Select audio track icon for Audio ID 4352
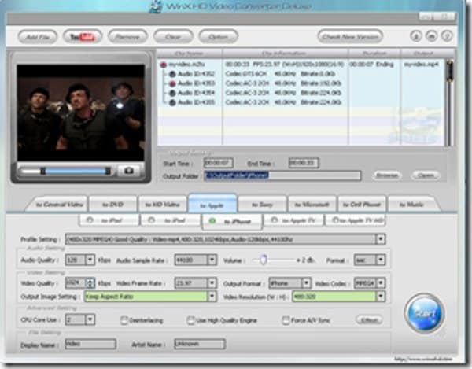The width and height of the screenshot is (472, 369). tap(172, 74)
